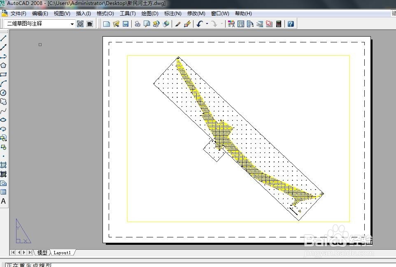This screenshot has width=396, height=267.
Task: Open the 格式(O) menu
Action: [x=105, y=14]
